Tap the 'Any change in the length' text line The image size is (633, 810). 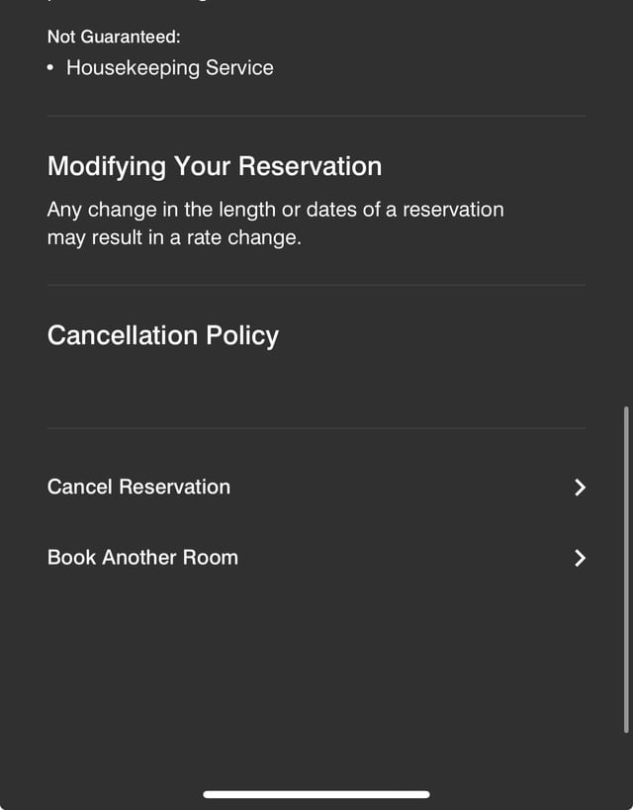point(275,210)
